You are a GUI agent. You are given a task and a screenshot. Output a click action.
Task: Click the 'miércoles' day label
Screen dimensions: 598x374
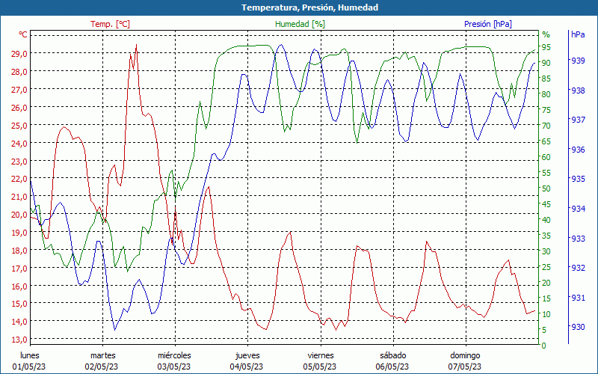174,355
